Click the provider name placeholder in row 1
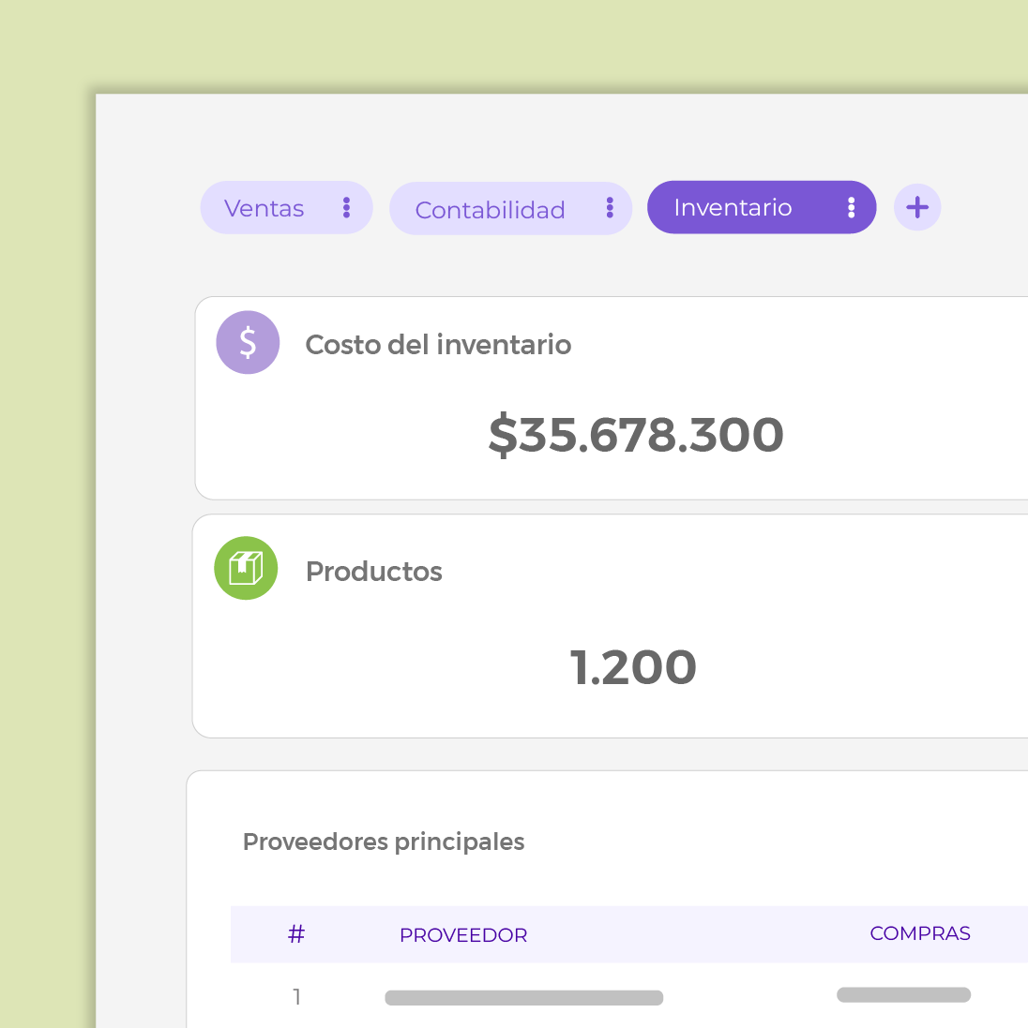 tap(524, 998)
